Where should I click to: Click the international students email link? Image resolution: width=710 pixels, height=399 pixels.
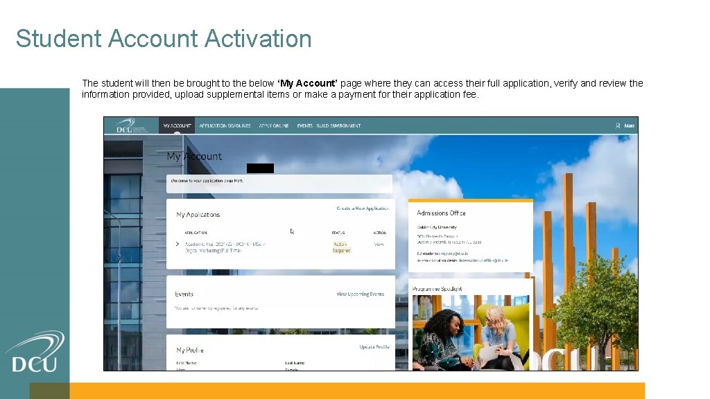[483, 260]
